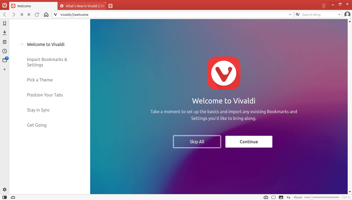
Task: Click the Home button in toolbar
Action: [46, 15]
